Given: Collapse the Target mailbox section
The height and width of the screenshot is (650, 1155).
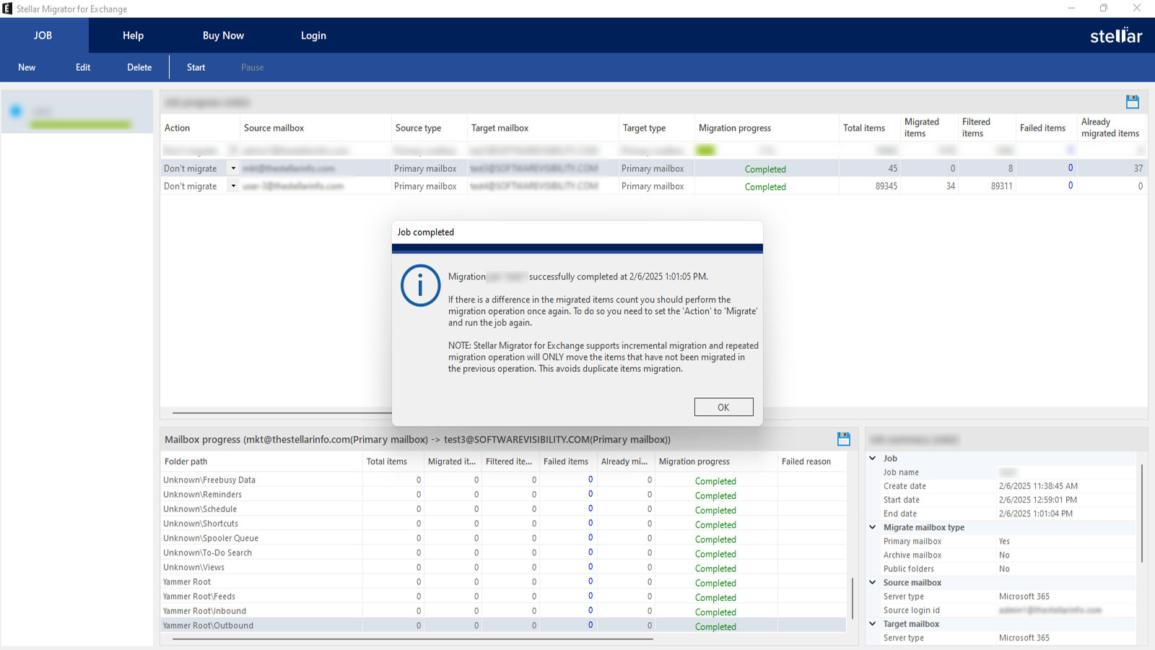Looking at the screenshot, I should point(873,624).
